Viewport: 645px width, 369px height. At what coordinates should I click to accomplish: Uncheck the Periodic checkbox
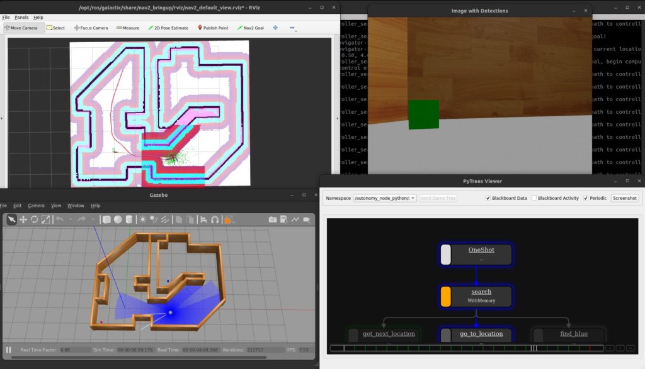(x=586, y=198)
